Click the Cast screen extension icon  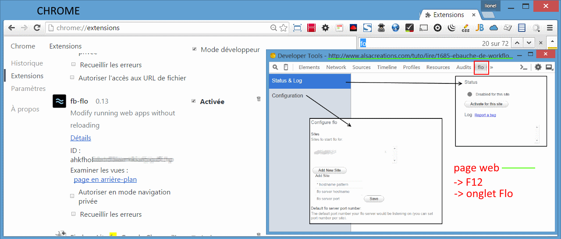point(423,28)
